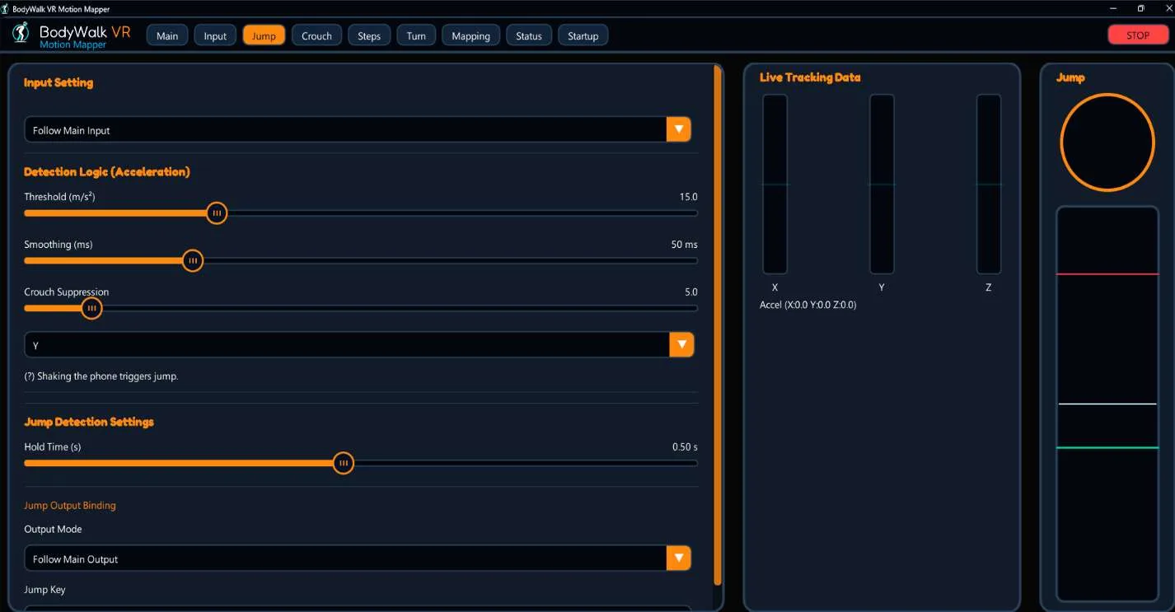Click the BodyWalk VR logo icon
Screen dimensions: 1175x612
pos(21,34)
